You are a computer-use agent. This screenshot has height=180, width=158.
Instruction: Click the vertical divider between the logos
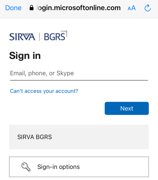click(39, 37)
